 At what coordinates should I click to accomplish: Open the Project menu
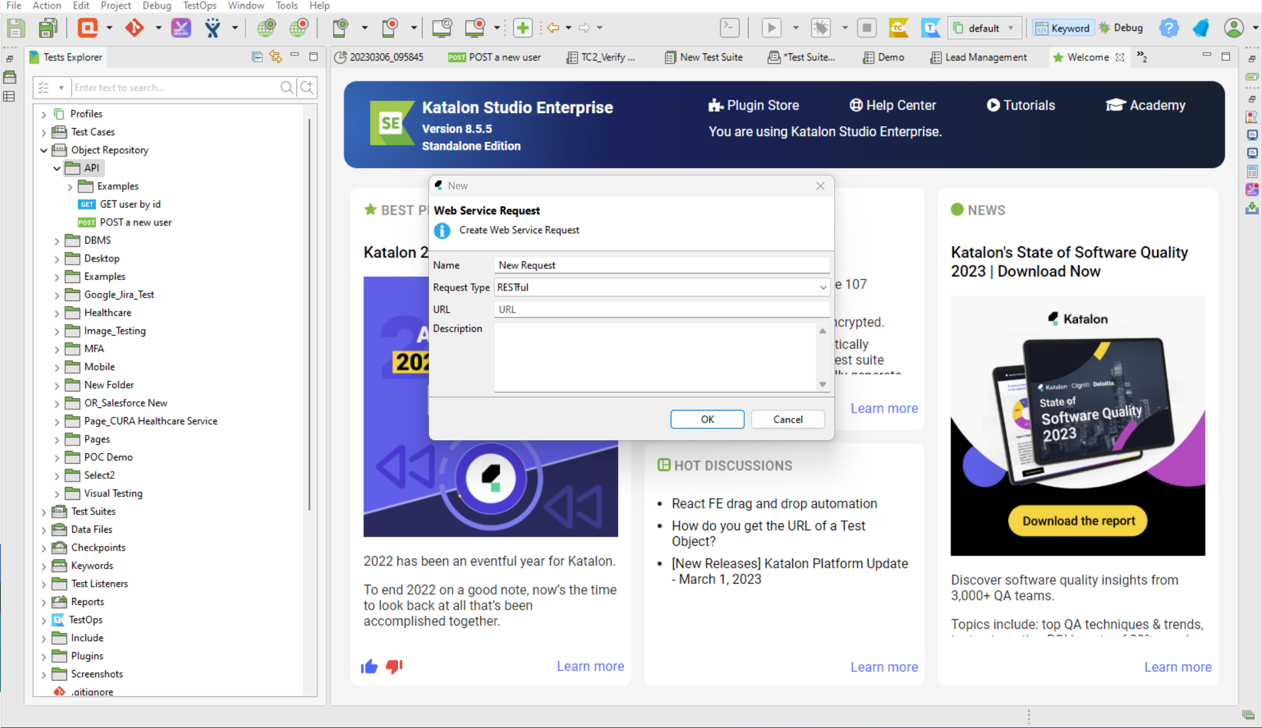116,5
